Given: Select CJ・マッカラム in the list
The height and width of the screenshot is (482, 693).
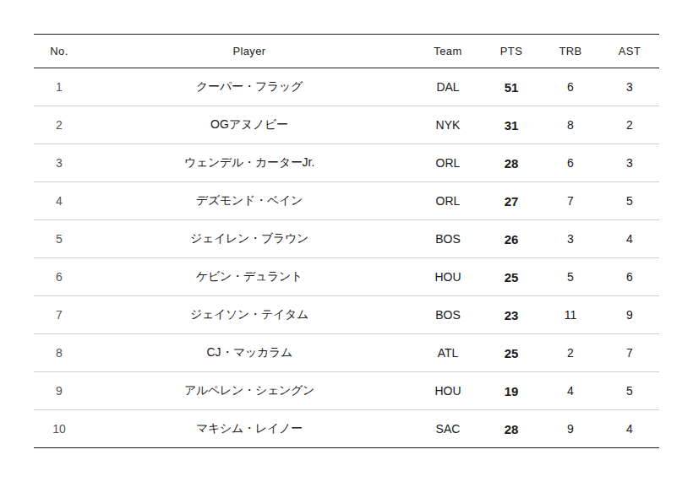Looking at the screenshot, I should (x=249, y=353).
